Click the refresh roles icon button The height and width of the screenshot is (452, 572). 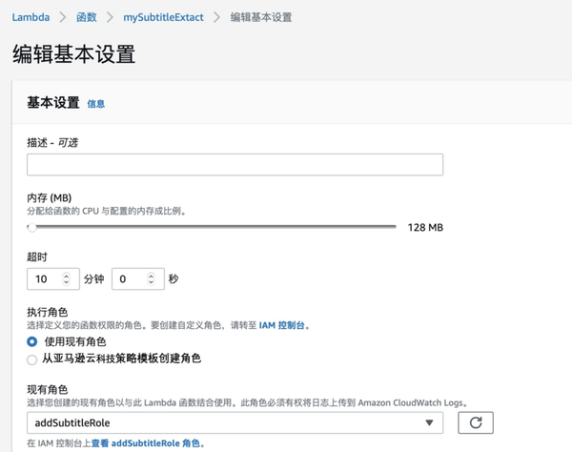point(476,422)
